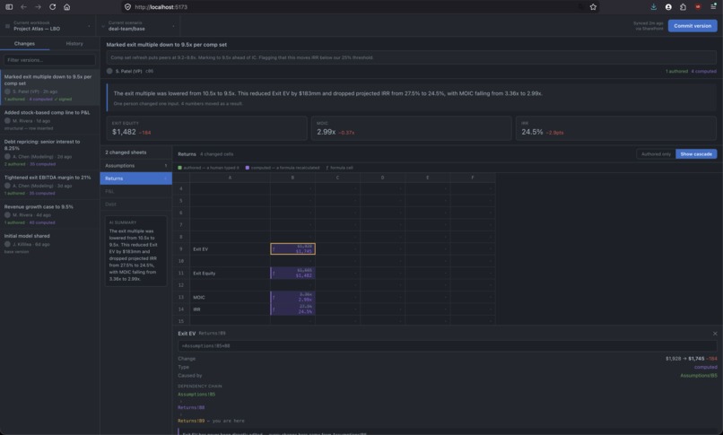This screenshot has height=435, width=723.
Task: Click the 'MOIC' row label in grid
Action: click(230, 297)
